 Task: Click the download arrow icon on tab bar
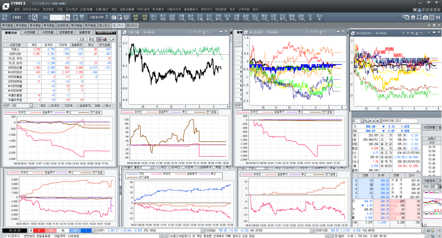(429, 25)
